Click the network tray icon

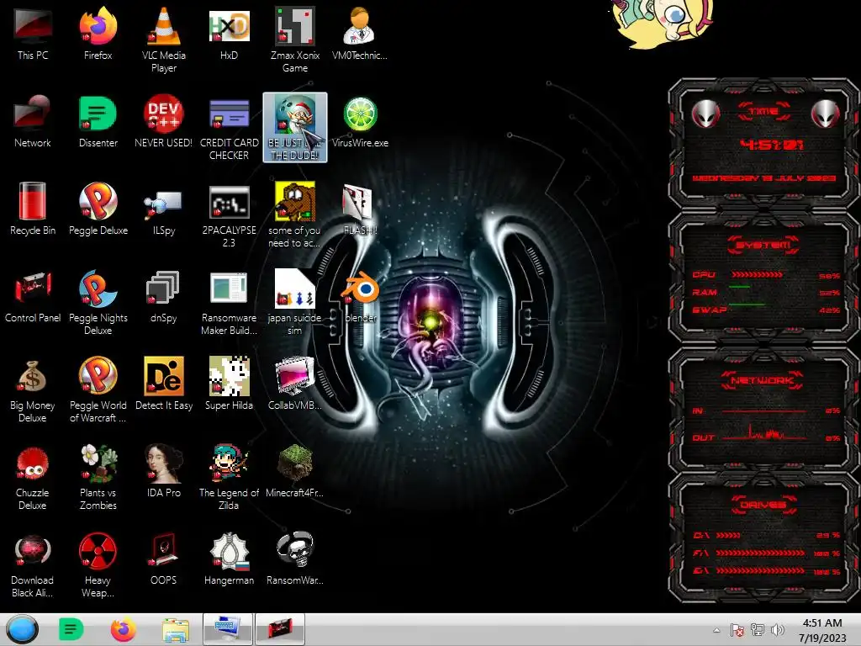758,630
